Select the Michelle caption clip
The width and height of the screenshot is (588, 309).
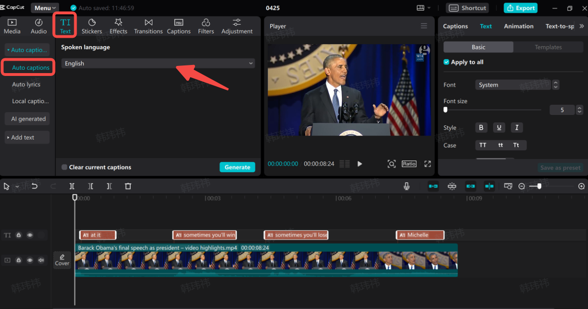tap(420, 235)
